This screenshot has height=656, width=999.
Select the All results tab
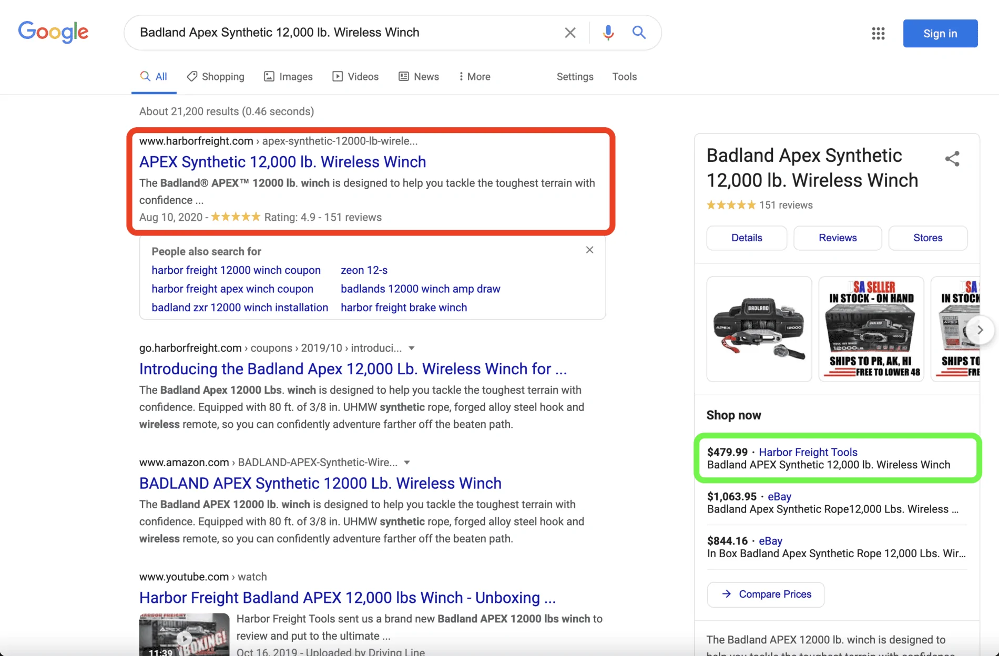[x=154, y=77]
